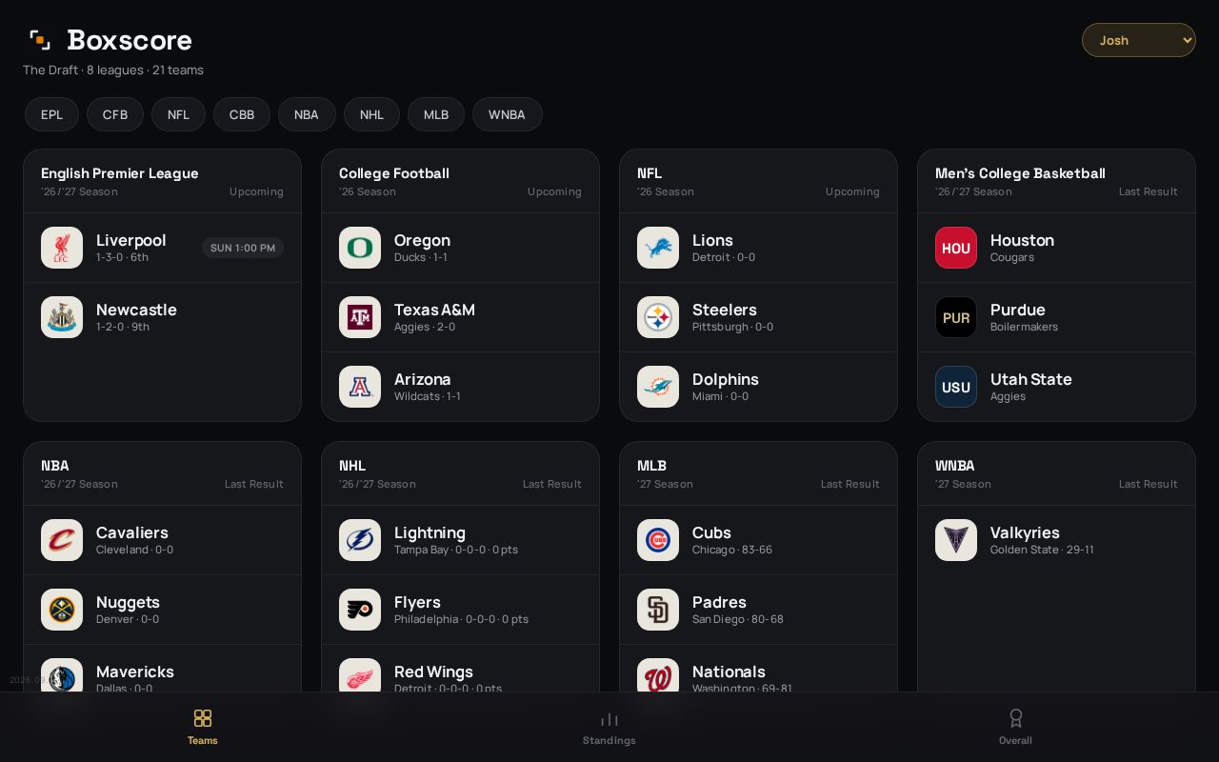The width and height of the screenshot is (1219, 762).
Task: Click the Texas A&M logo
Action: pyautogui.click(x=360, y=317)
